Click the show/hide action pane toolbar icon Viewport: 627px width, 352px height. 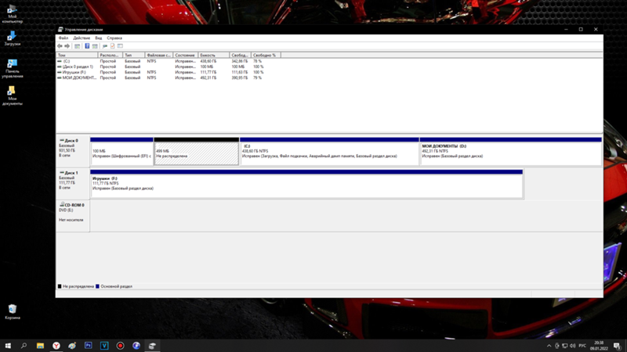click(95, 46)
